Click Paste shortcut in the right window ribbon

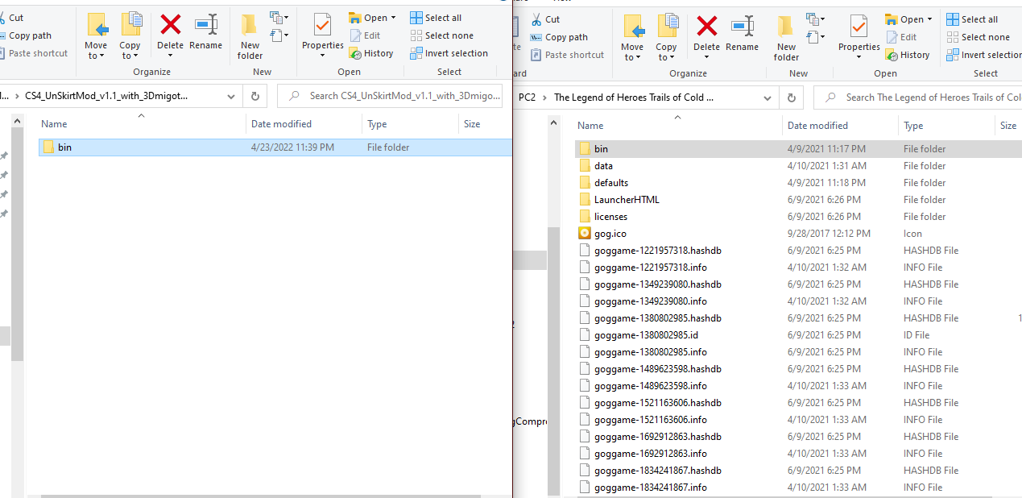567,55
